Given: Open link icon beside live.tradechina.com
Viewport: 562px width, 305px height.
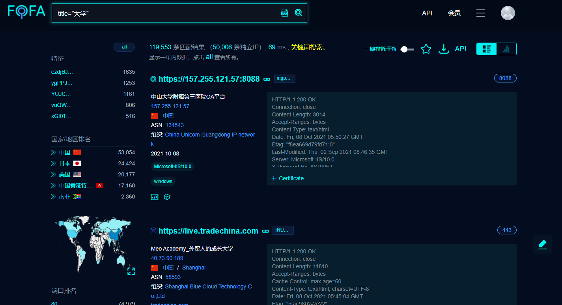Looking at the screenshot, I should point(265,231).
